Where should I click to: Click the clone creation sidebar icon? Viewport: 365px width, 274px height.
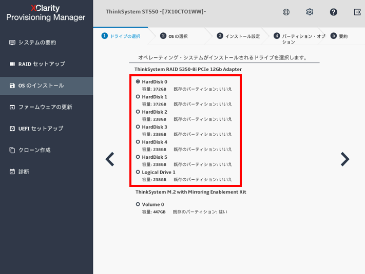tap(12, 150)
